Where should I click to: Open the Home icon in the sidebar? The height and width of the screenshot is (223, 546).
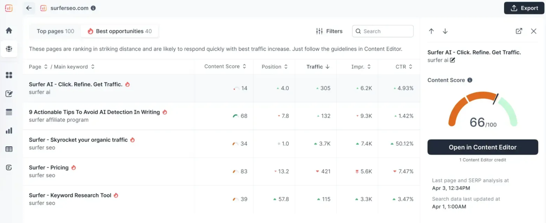pyautogui.click(x=9, y=30)
